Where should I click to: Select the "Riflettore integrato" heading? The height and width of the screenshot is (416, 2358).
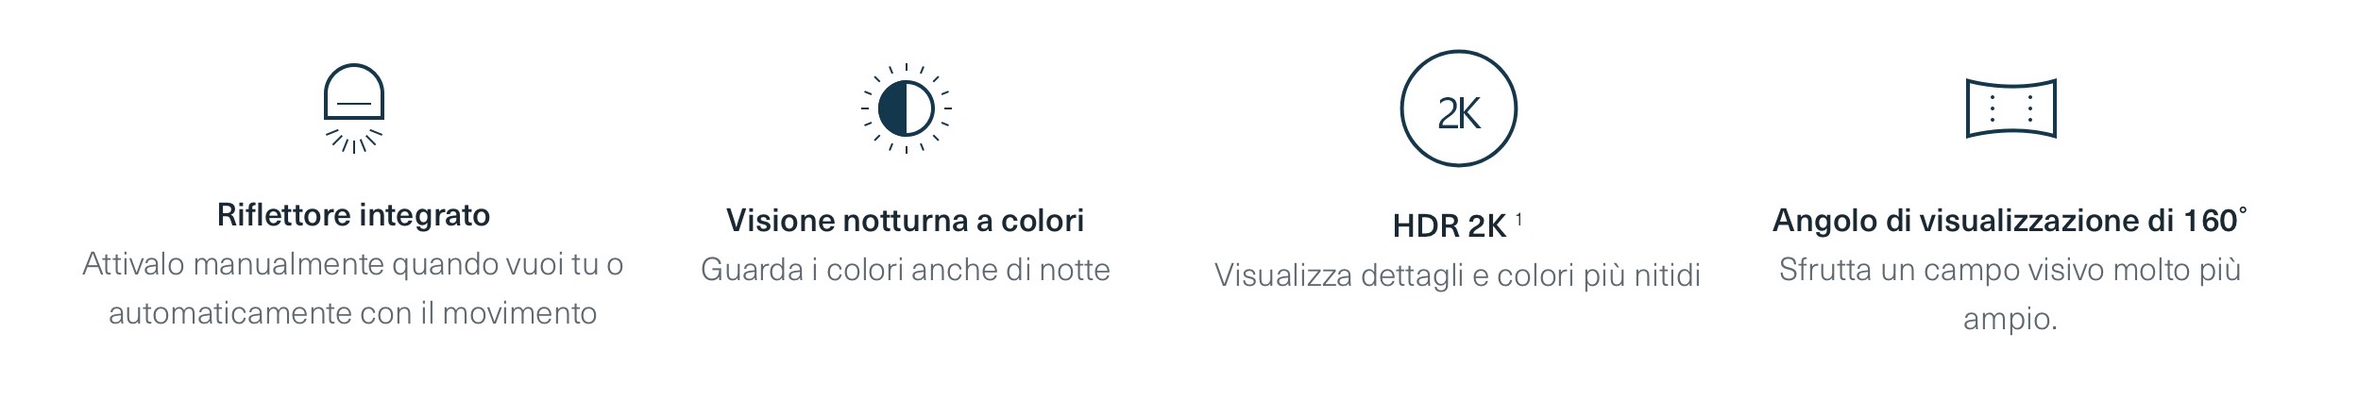click(x=353, y=215)
